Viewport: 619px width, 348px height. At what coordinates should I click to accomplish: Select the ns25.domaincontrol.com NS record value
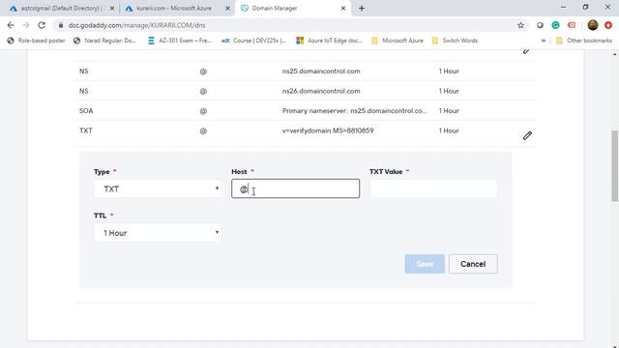point(321,71)
